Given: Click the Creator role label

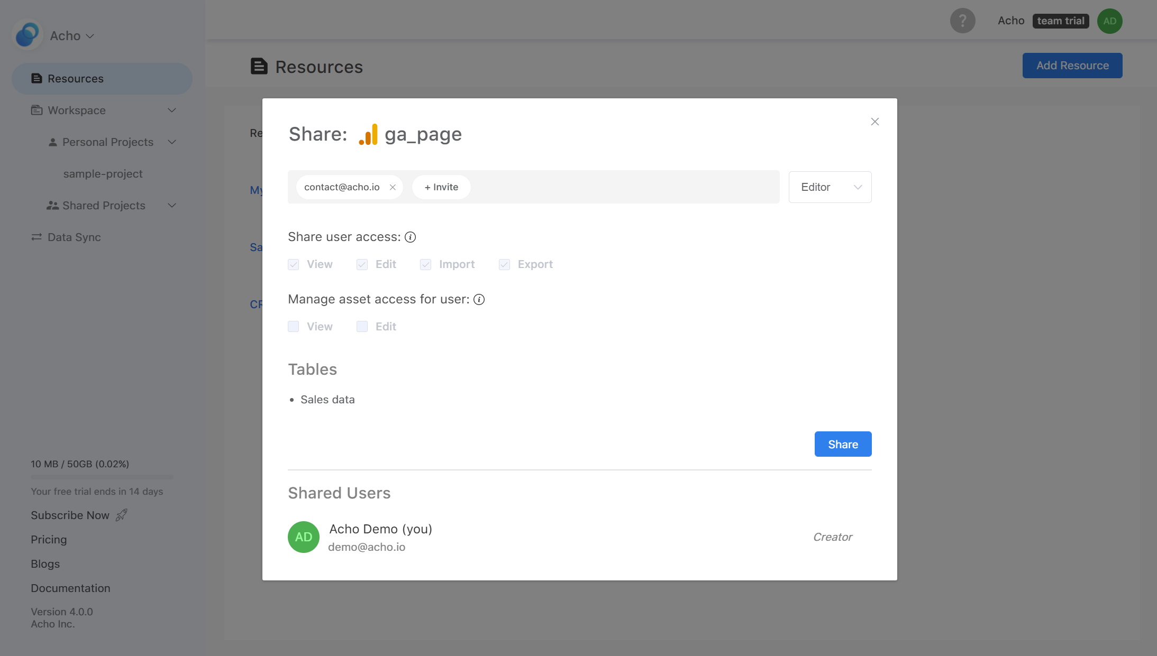Looking at the screenshot, I should (832, 537).
